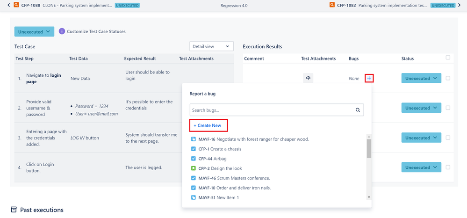Viewport: 467px width, 218px height.
Task: Click the plus icon to add a bug
Action: [x=369, y=78]
